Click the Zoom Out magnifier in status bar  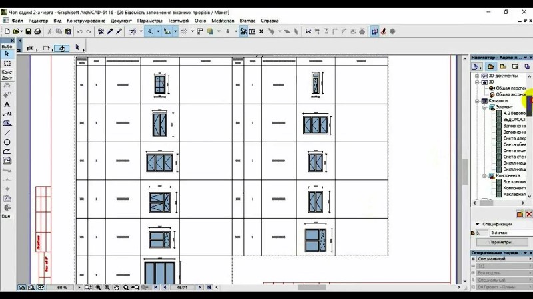pyautogui.click(x=107, y=287)
